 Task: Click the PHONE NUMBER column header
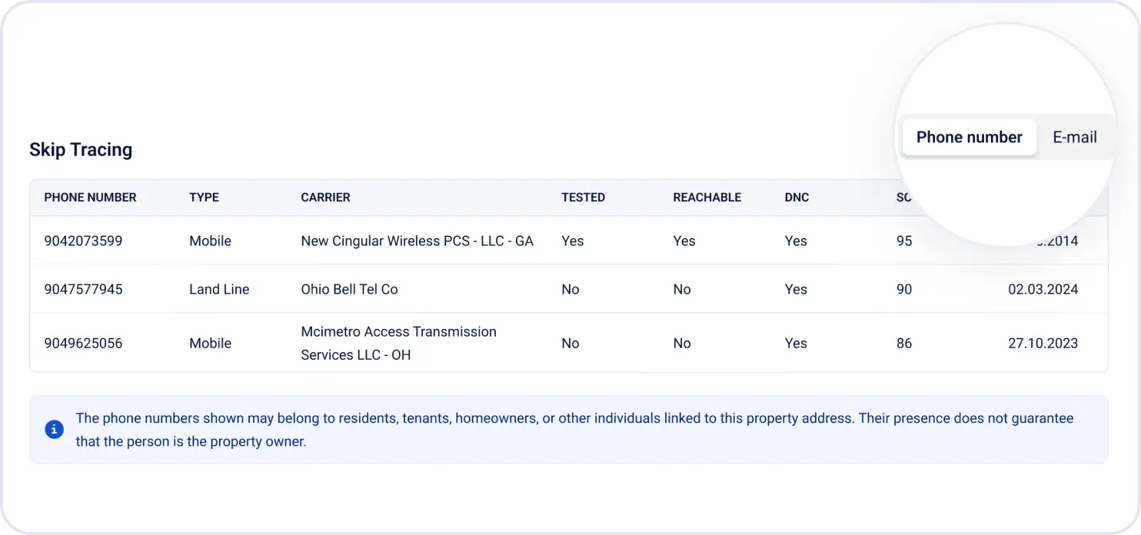[90, 198]
